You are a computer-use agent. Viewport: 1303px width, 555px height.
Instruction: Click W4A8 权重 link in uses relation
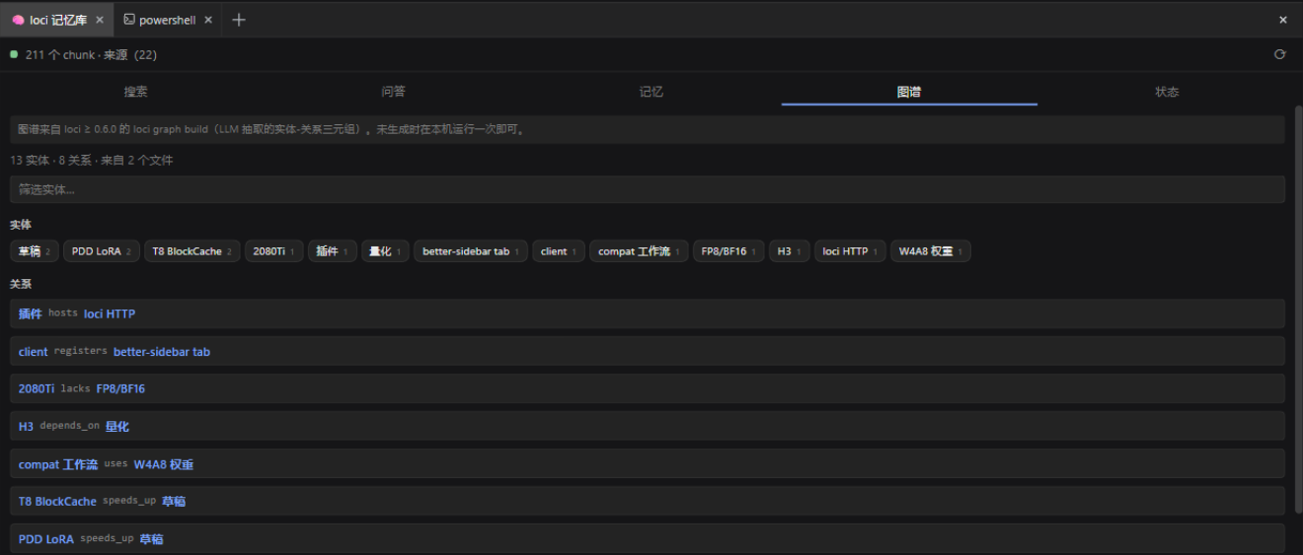pyautogui.click(x=164, y=464)
